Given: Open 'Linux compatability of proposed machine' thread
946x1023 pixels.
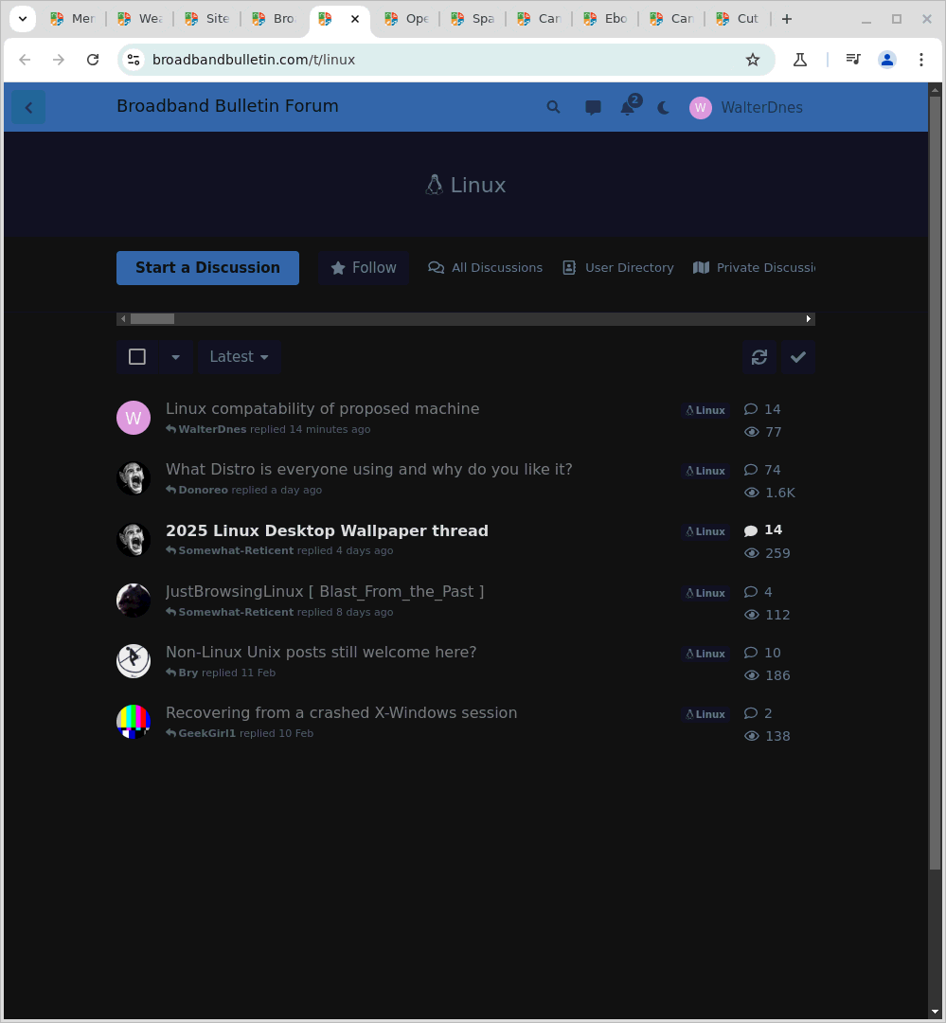Looking at the screenshot, I should (x=322, y=408).
